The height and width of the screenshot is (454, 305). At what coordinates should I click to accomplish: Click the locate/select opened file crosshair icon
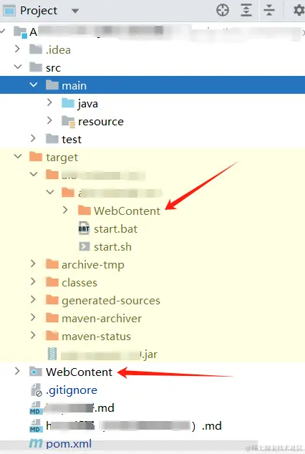[223, 10]
